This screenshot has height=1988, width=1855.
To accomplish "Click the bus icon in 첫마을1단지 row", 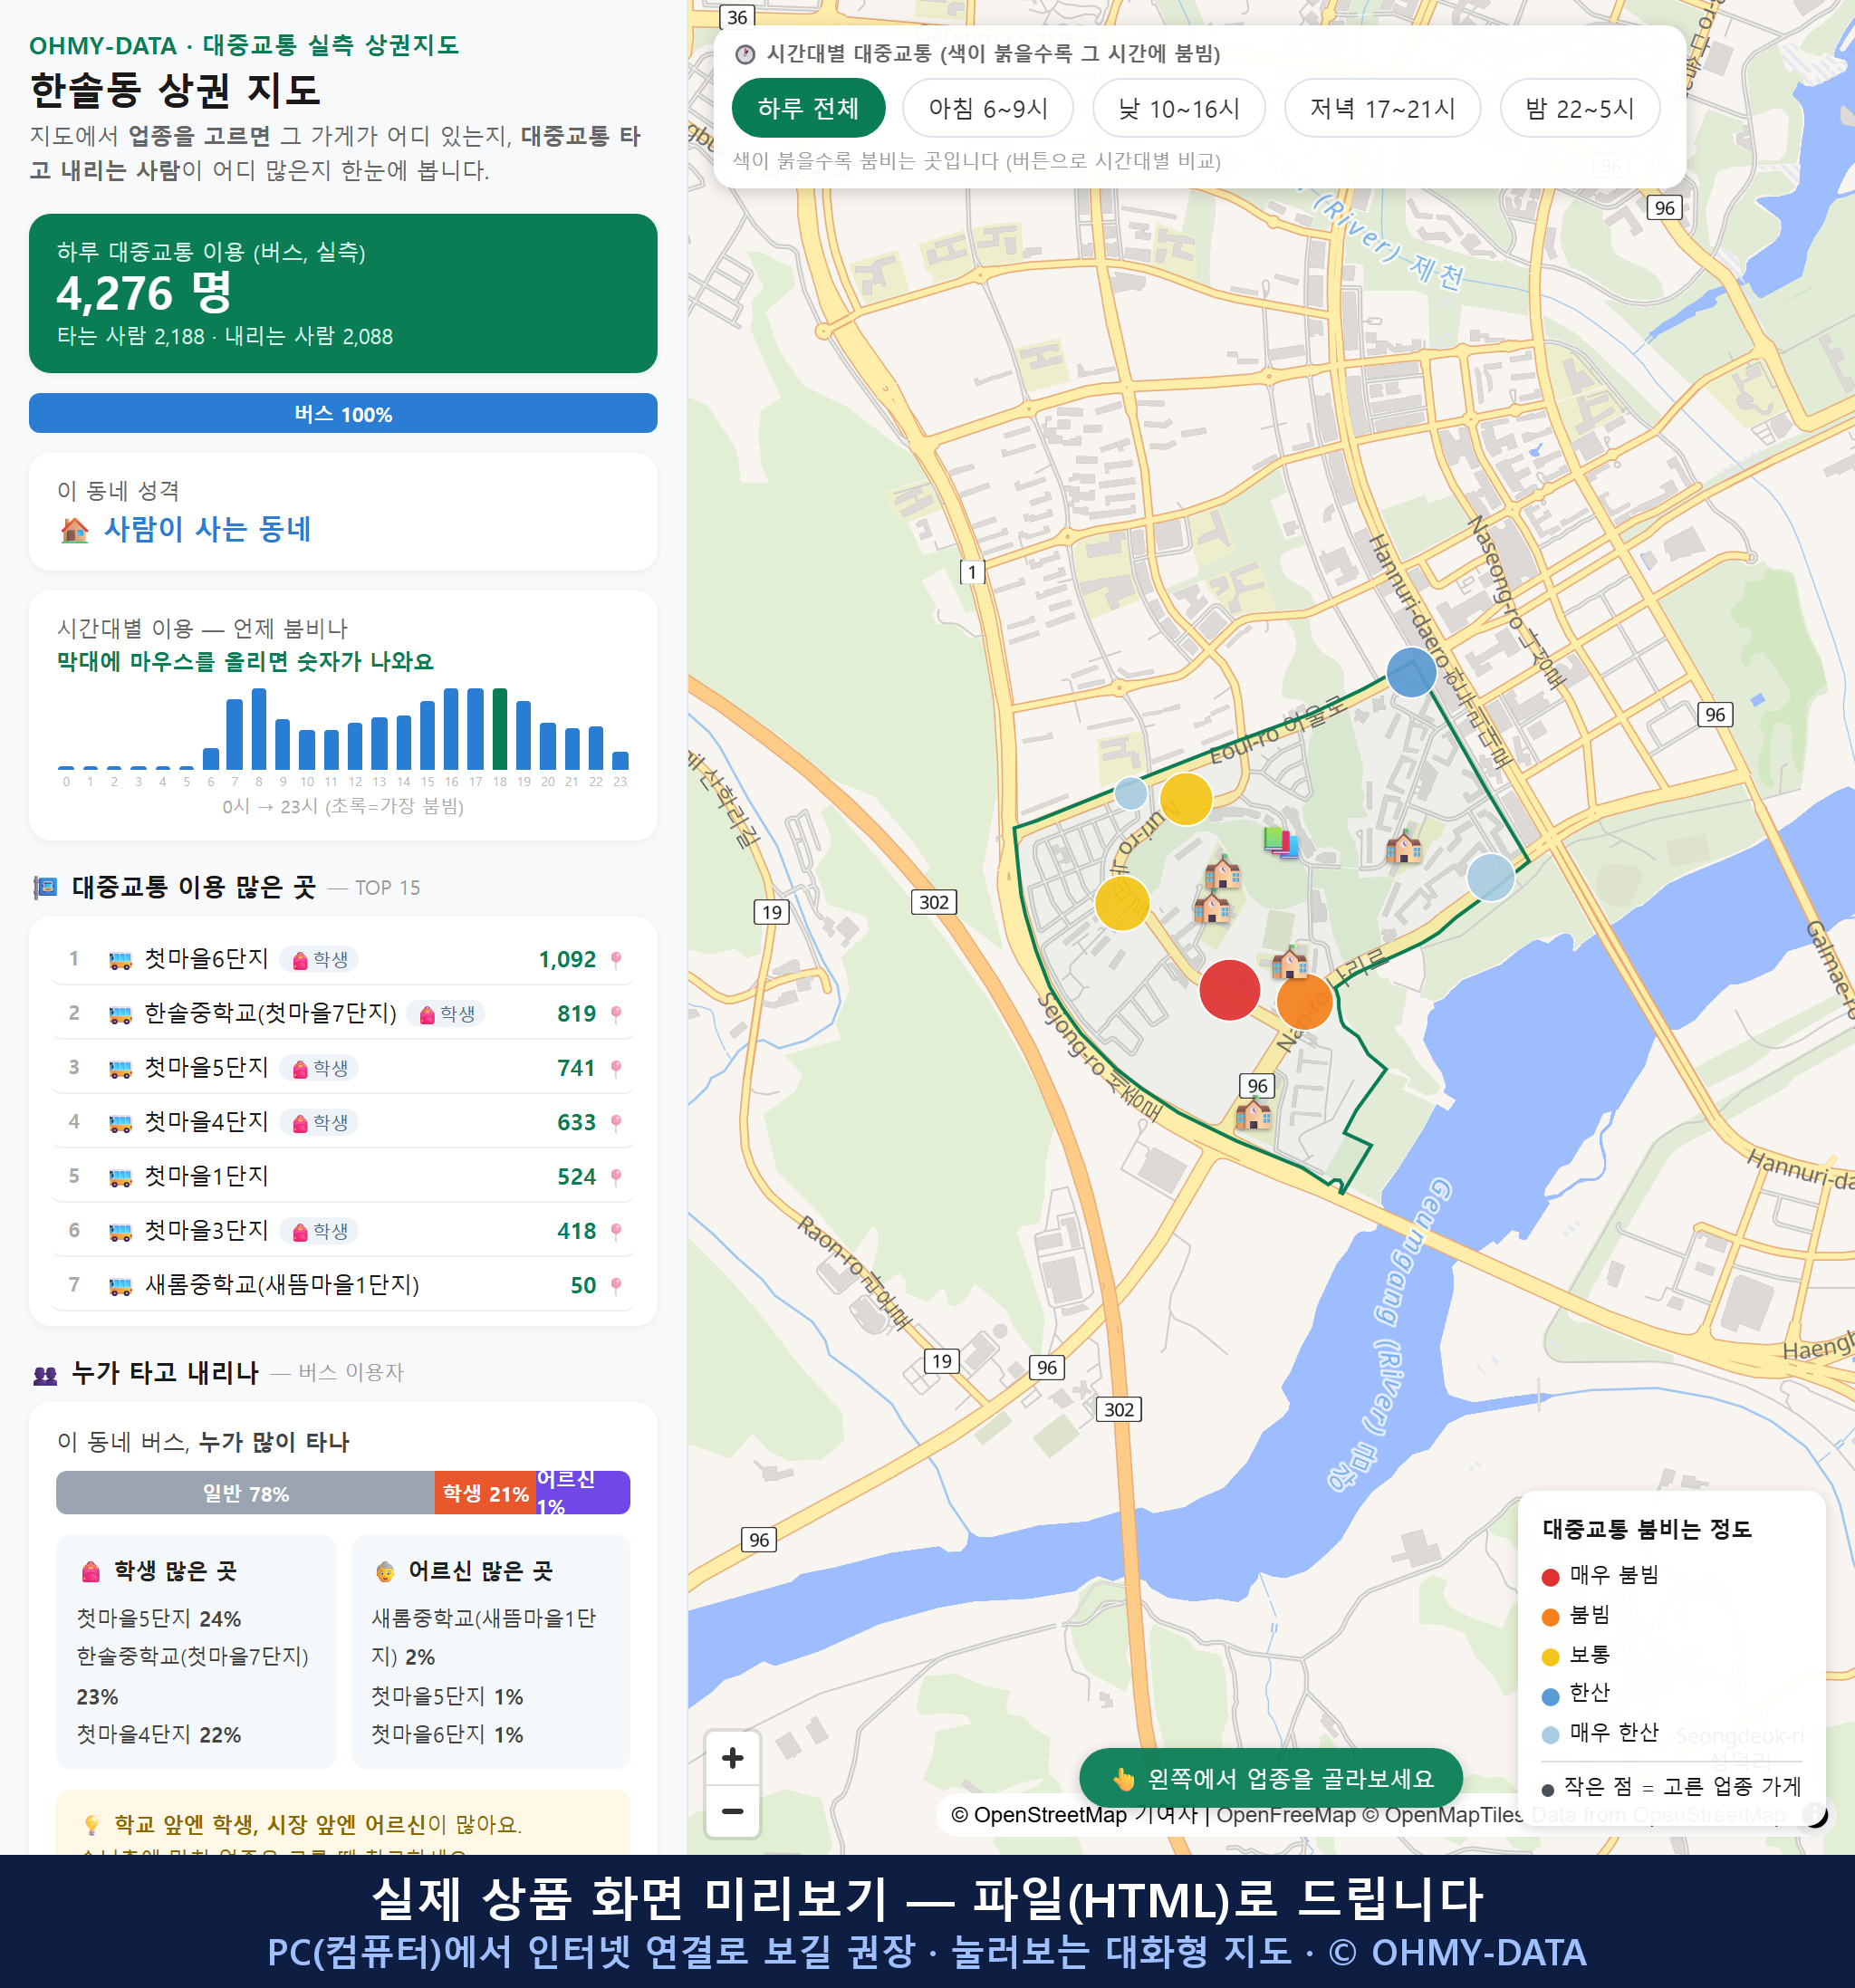I will [120, 1177].
